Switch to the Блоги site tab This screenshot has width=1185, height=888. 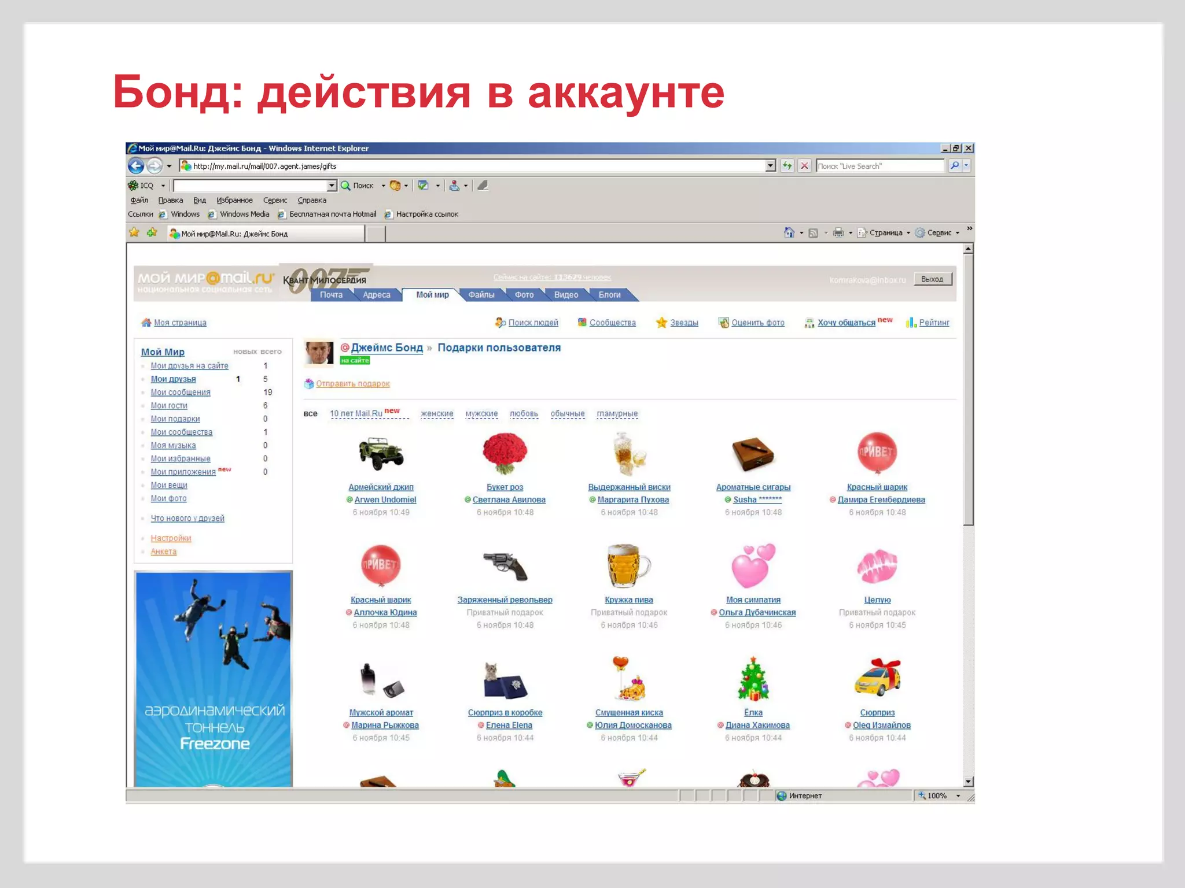[x=609, y=295]
